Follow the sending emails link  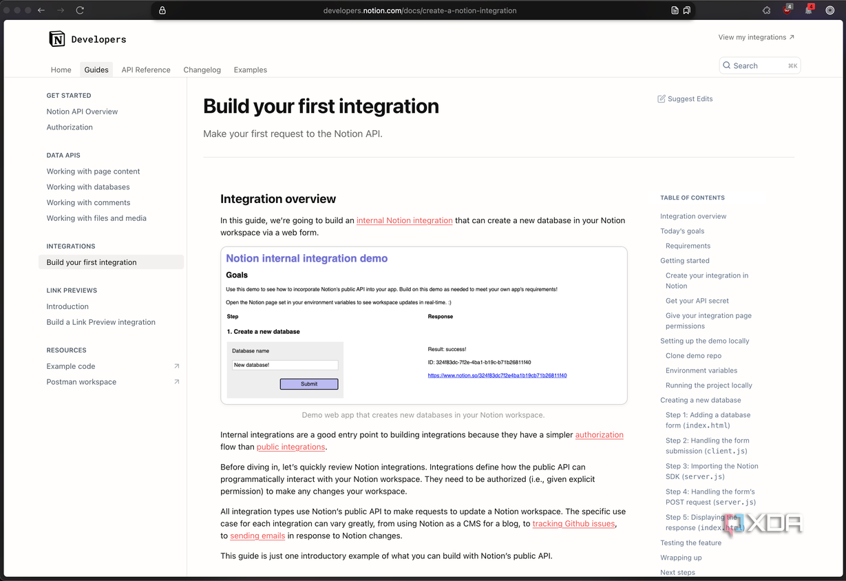pyautogui.click(x=257, y=536)
